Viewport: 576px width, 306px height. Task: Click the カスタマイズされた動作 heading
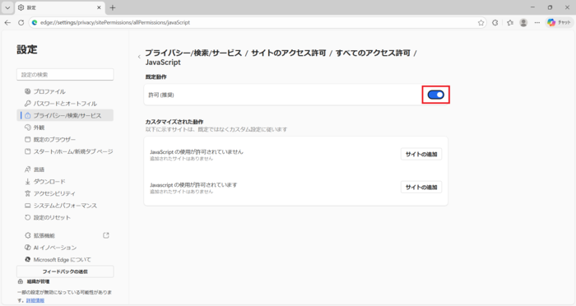point(174,122)
